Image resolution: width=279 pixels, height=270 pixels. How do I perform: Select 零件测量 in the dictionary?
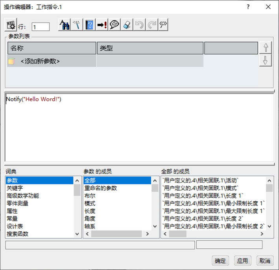(39, 203)
